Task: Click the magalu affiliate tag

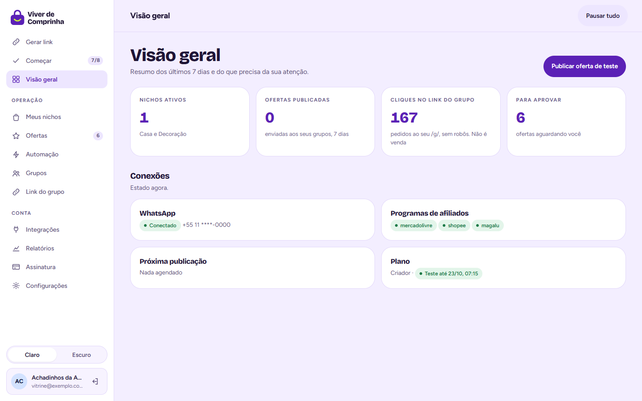Action: pyautogui.click(x=488, y=225)
